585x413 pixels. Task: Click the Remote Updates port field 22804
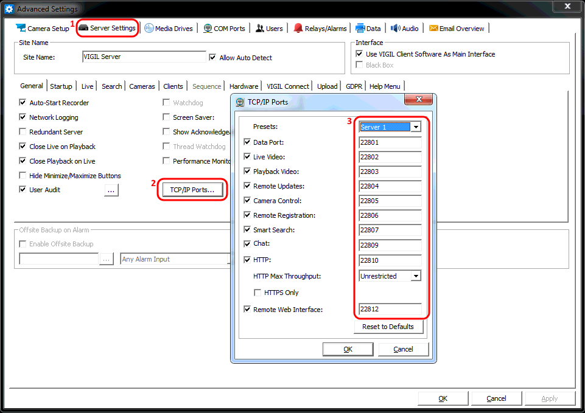pos(390,186)
